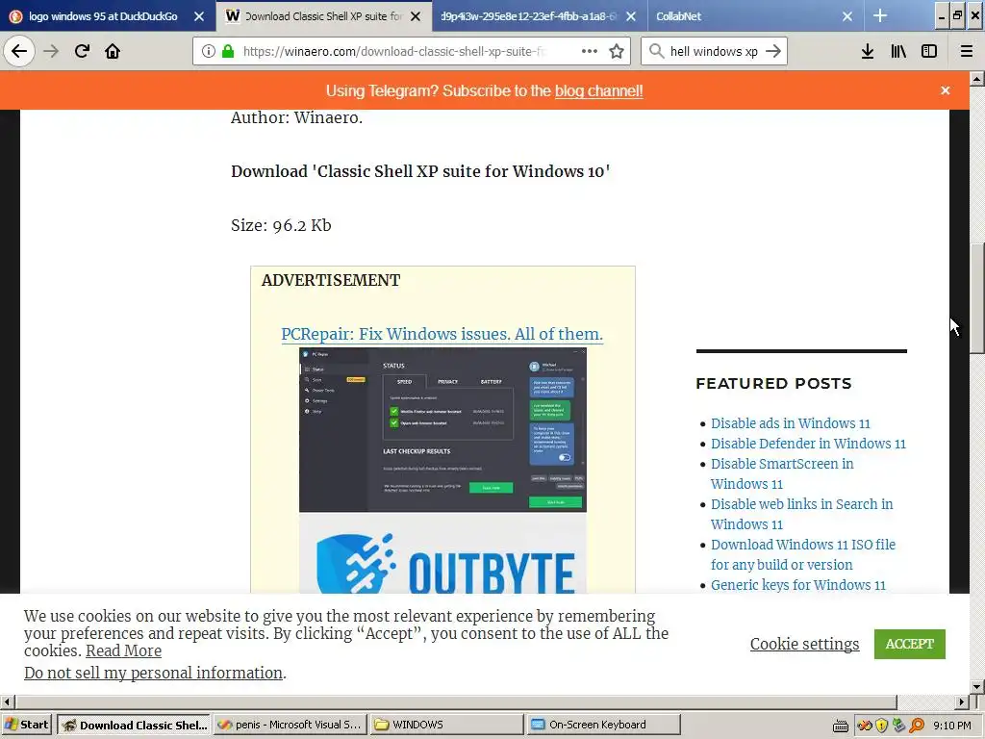Click the forward navigation arrow
The width and height of the screenshot is (985, 739).
coord(51,52)
